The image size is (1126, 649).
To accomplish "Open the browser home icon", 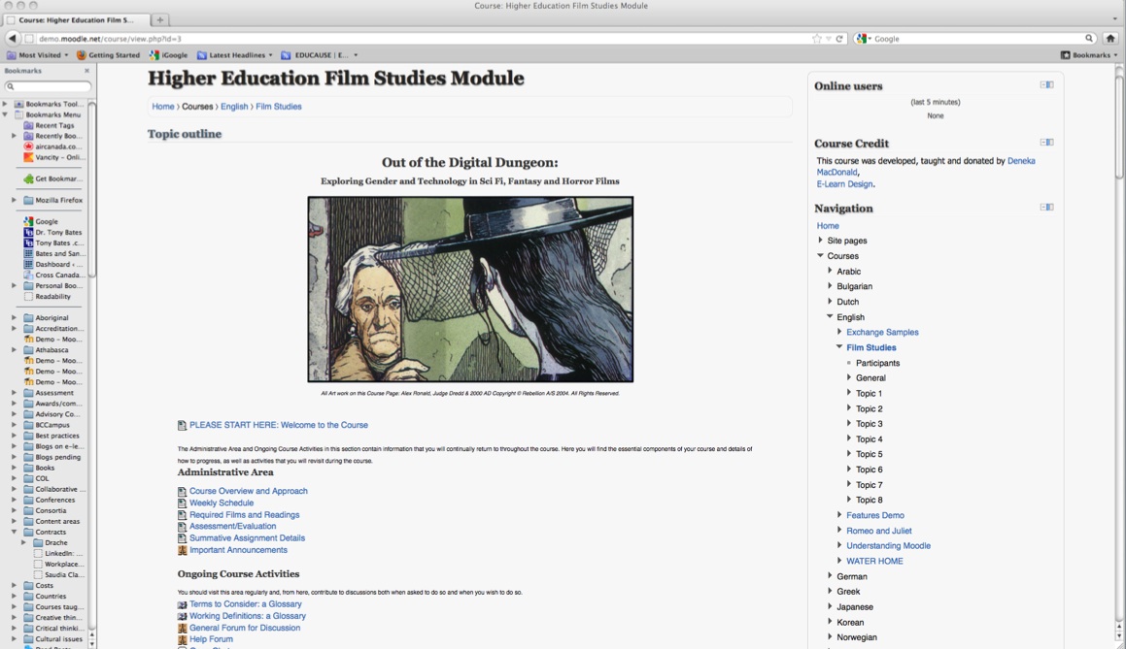I will pos(1110,39).
